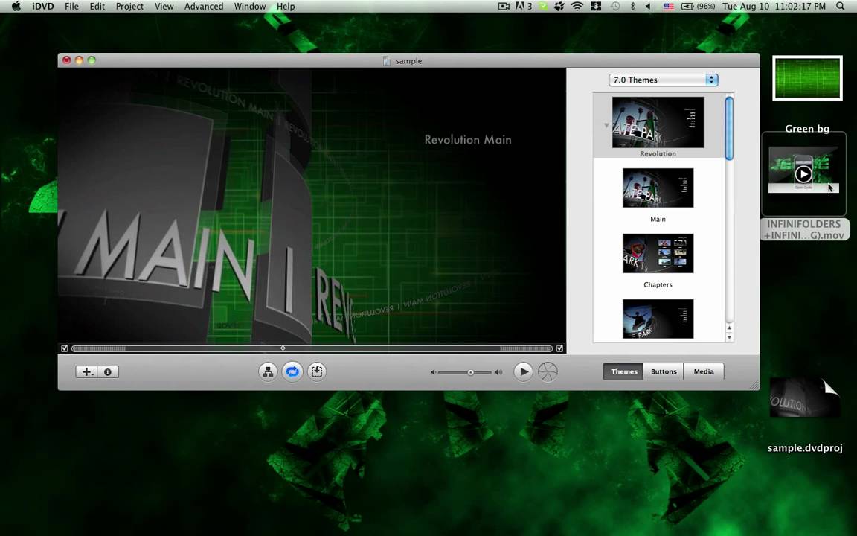
Task: Click the themes list scroll down arrow
Action: click(729, 337)
